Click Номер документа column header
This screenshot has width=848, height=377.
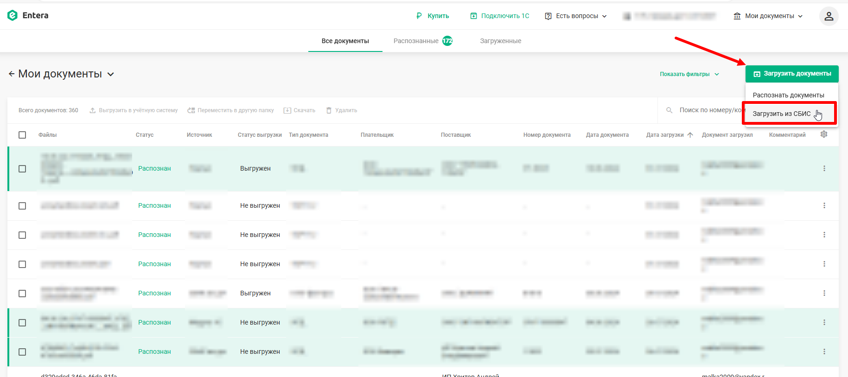[x=547, y=135]
